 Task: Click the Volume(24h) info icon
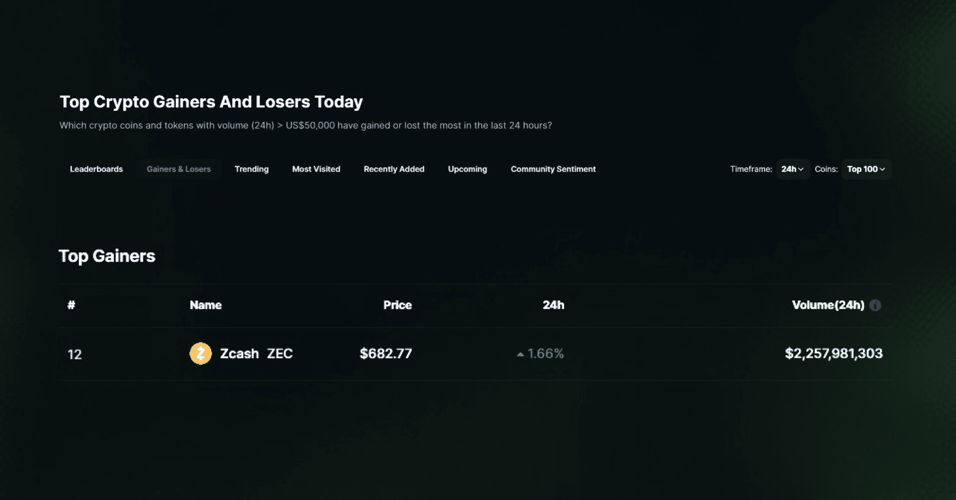click(875, 305)
